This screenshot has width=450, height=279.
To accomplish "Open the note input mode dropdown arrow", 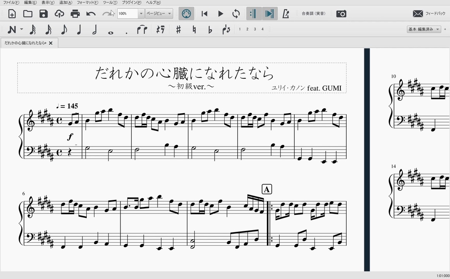I will coord(22,29).
